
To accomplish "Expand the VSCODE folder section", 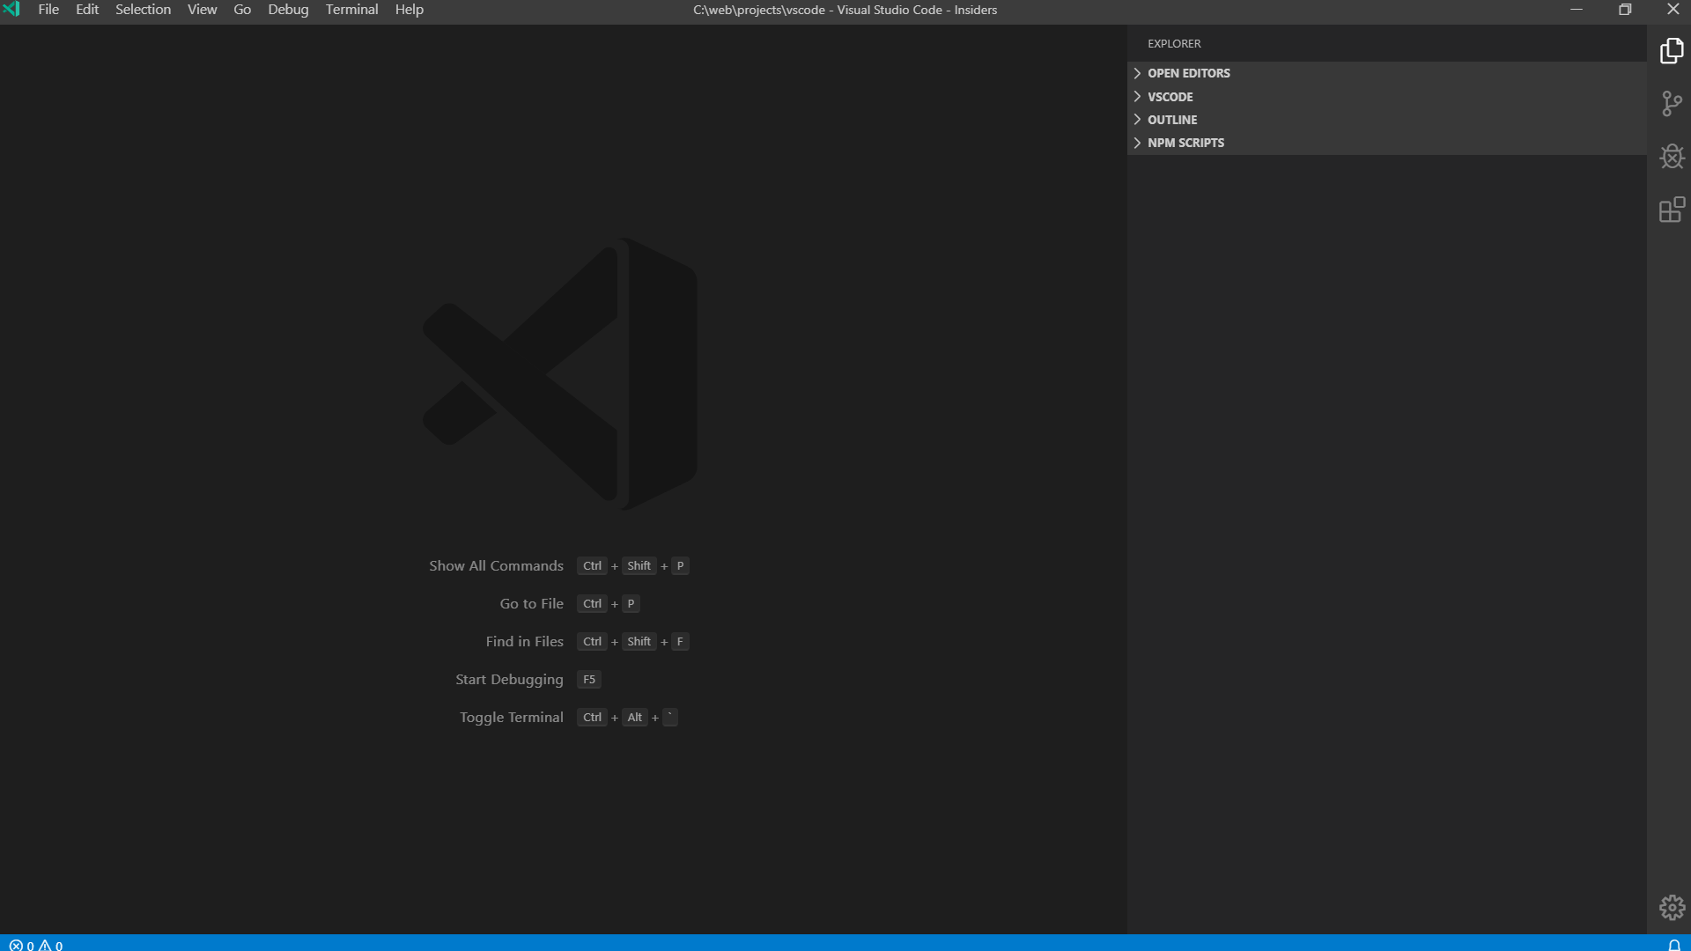I will click(1170, 97).
